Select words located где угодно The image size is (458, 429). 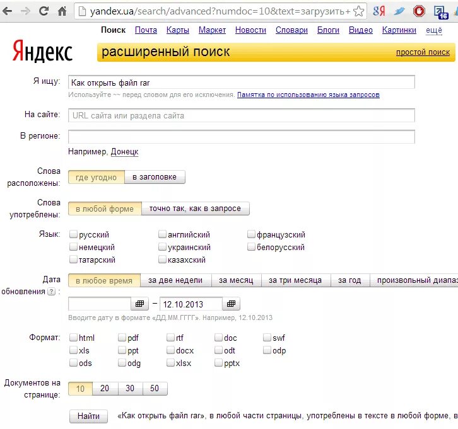97,177
